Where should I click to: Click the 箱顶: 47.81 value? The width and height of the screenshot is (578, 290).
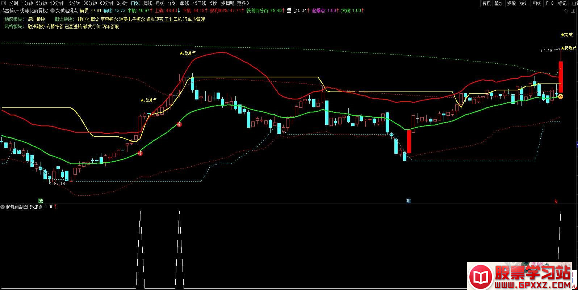(91, 10)
